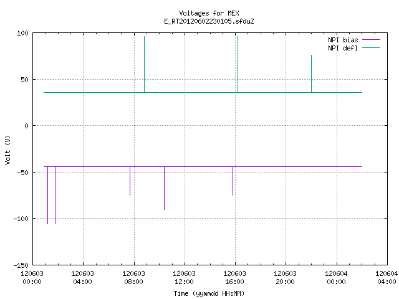Click the green defl spike near 22:00
The height and width of the screenshot is (299, 399).
pyautogui.click(x=311, y=74)
